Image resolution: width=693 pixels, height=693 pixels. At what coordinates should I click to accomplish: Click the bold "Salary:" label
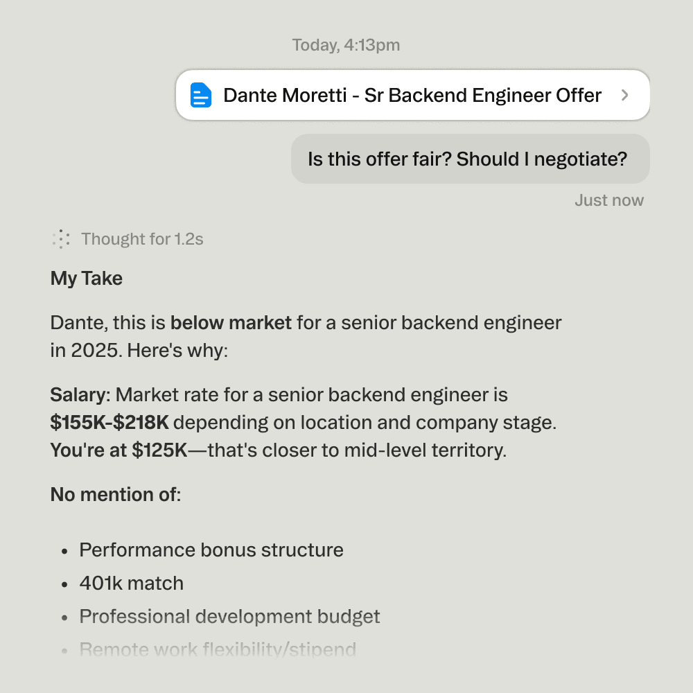click(x=80, y=395)
